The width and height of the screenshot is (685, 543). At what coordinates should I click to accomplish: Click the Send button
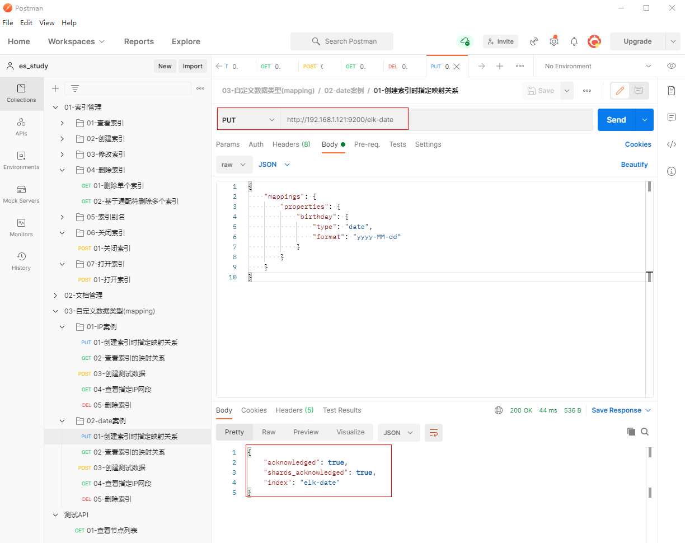(x=616, y=120)
